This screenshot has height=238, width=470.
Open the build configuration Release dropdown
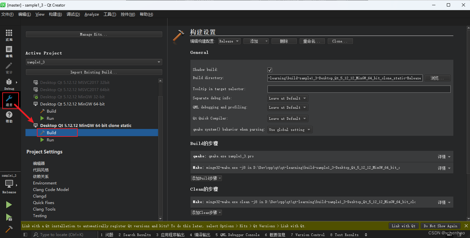click(229, 41)
